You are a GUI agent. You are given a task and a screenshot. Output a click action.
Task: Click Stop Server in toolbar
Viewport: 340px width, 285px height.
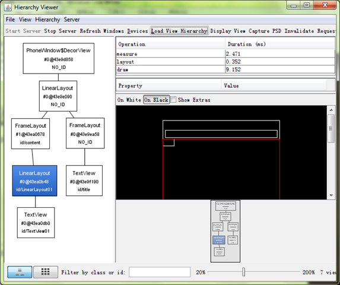click(x=60, y=31)
